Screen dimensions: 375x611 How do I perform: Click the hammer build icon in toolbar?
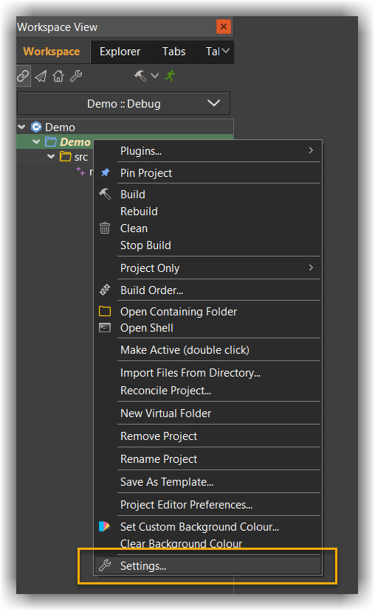click(140, 76)
